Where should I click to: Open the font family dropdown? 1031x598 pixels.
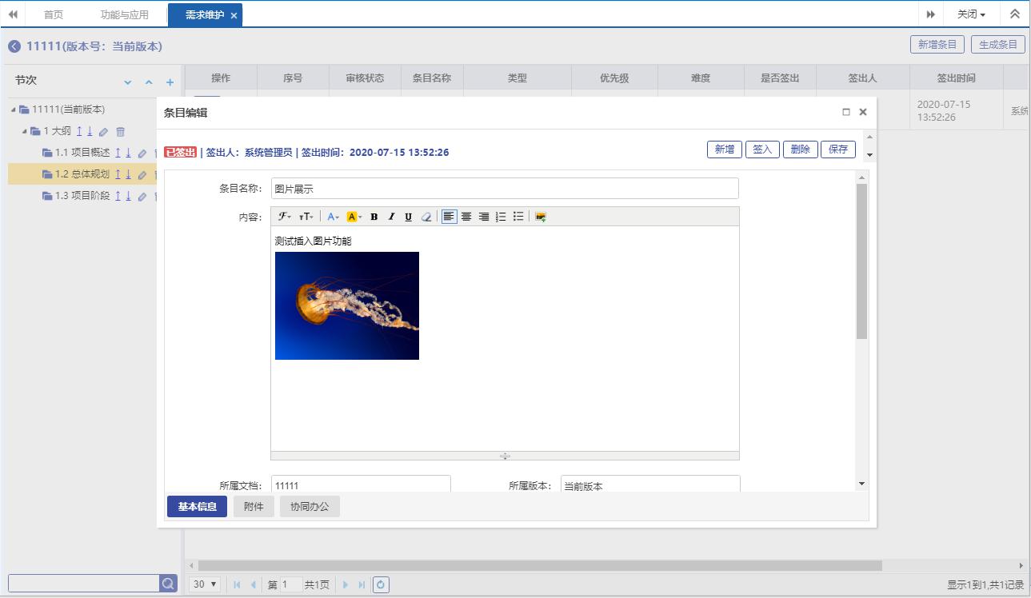(284, 217)
